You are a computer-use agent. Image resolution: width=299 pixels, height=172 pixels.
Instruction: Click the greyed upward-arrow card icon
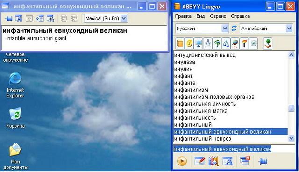tap(29, 19)
